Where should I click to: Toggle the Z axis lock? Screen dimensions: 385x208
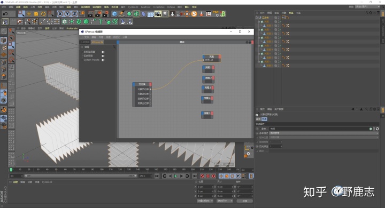click(74, 14)
